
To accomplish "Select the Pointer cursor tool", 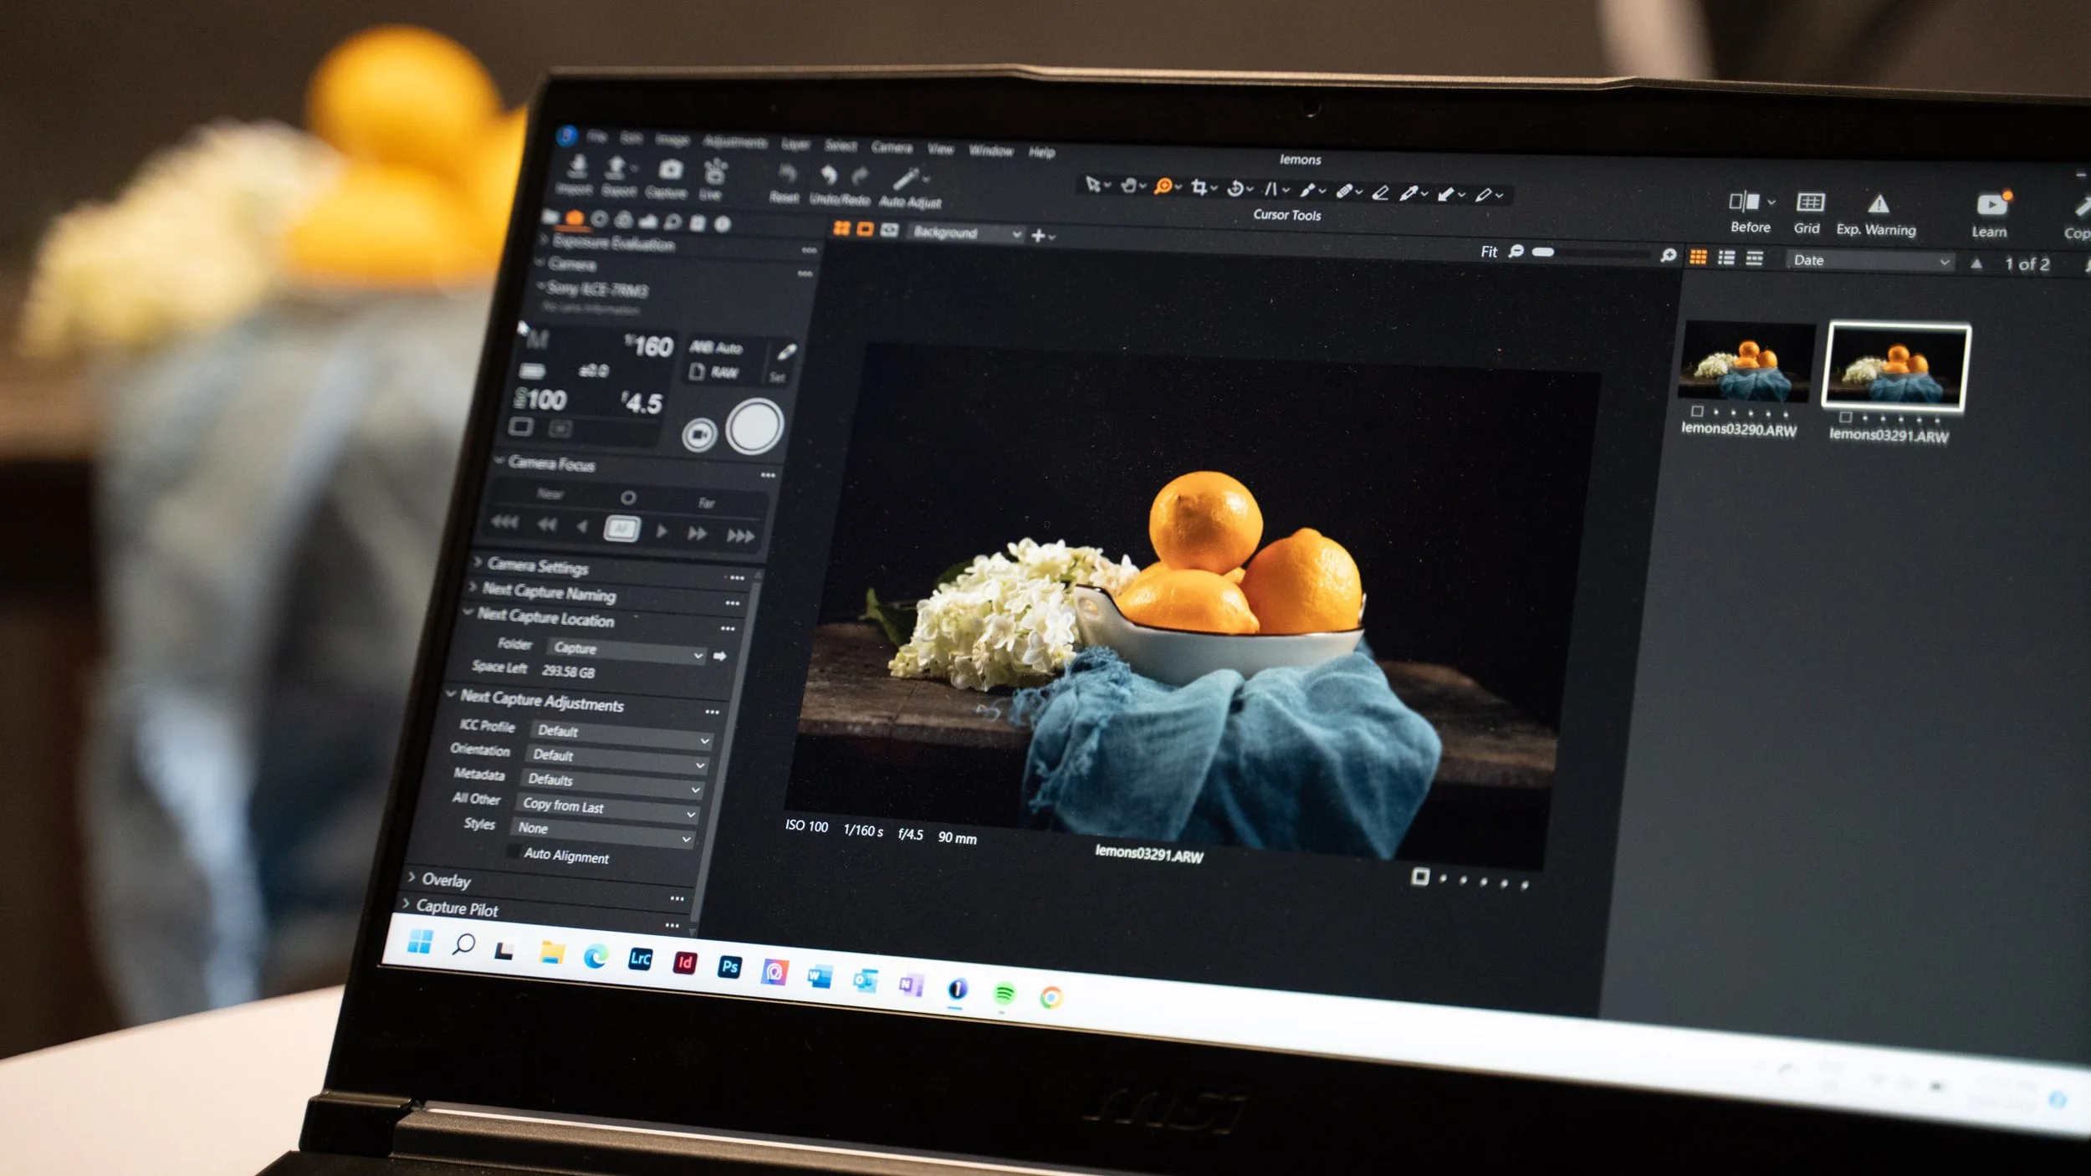I will 1092,184.
